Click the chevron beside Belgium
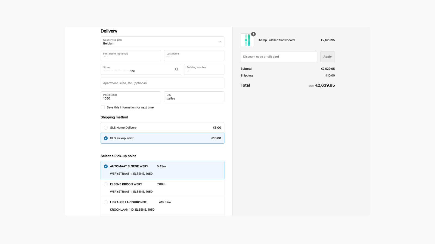435x244 pixels. [x=220, y=42]
